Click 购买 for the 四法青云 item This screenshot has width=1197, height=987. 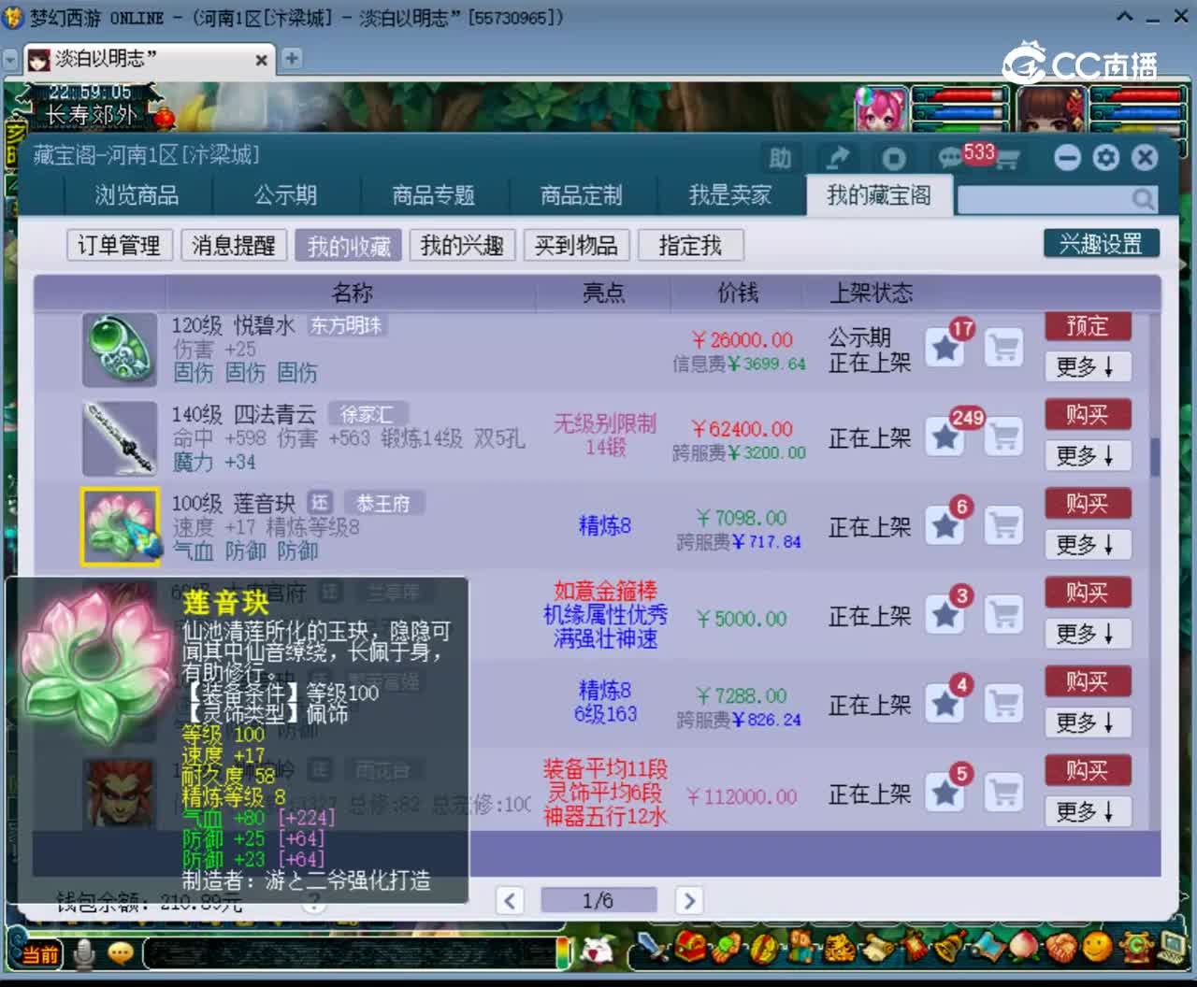(1087, 414)
